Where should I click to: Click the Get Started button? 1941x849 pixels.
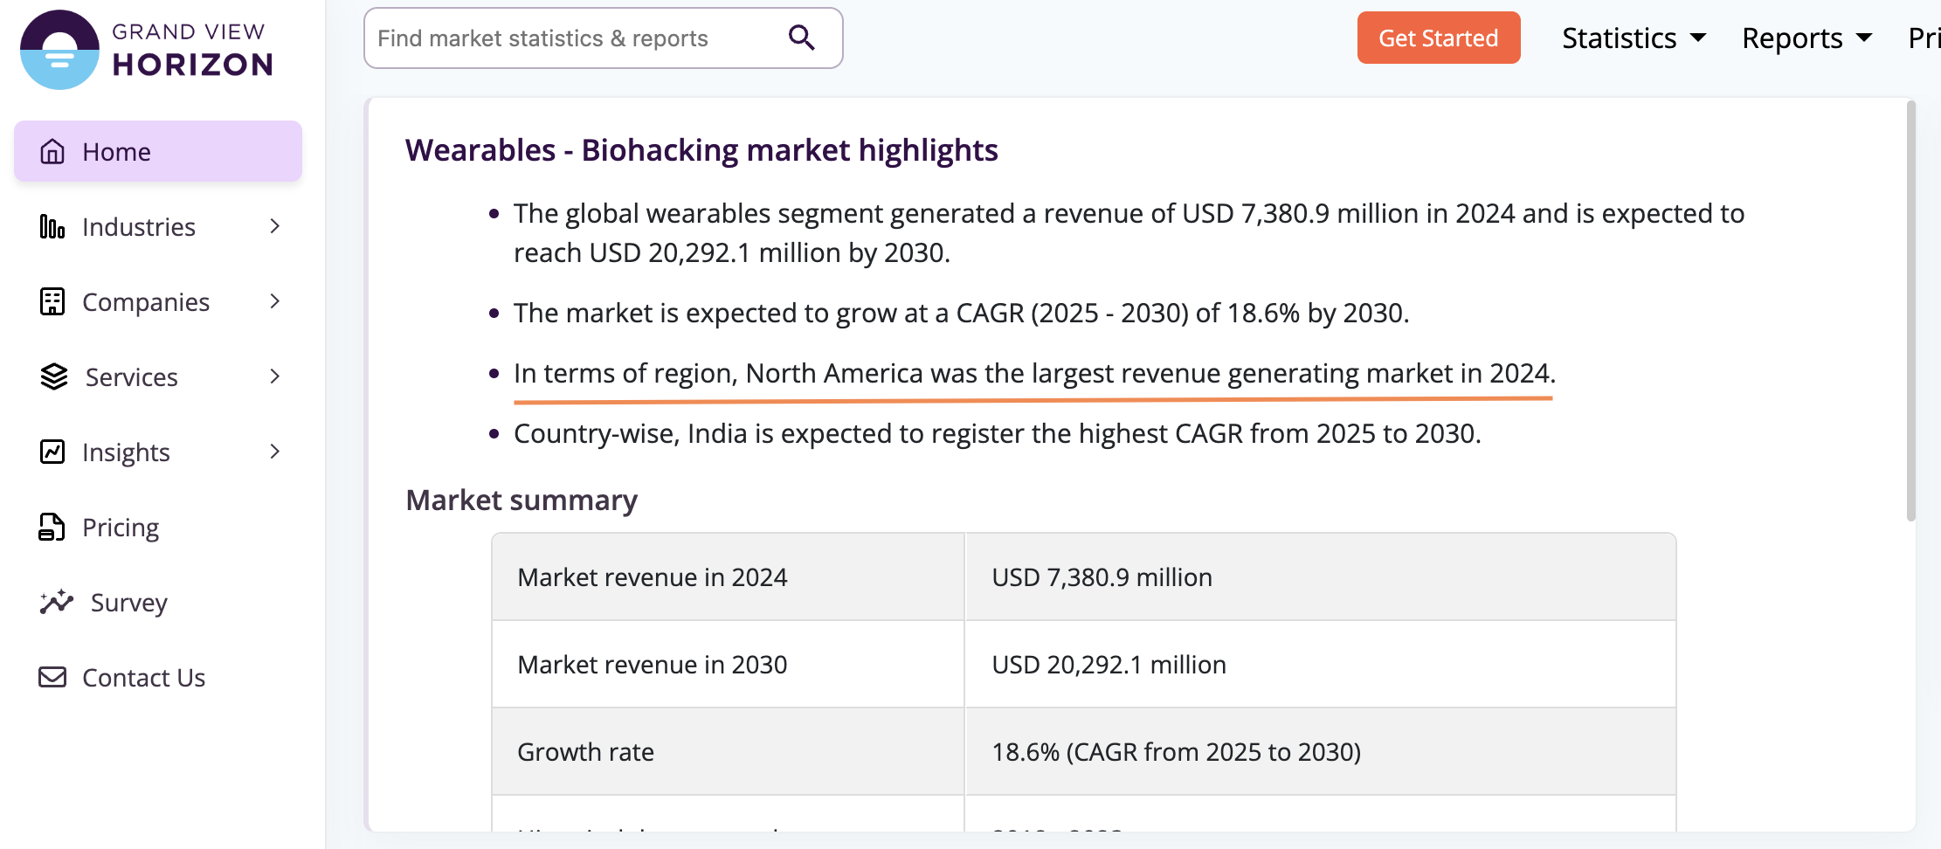pos(1438,38)
